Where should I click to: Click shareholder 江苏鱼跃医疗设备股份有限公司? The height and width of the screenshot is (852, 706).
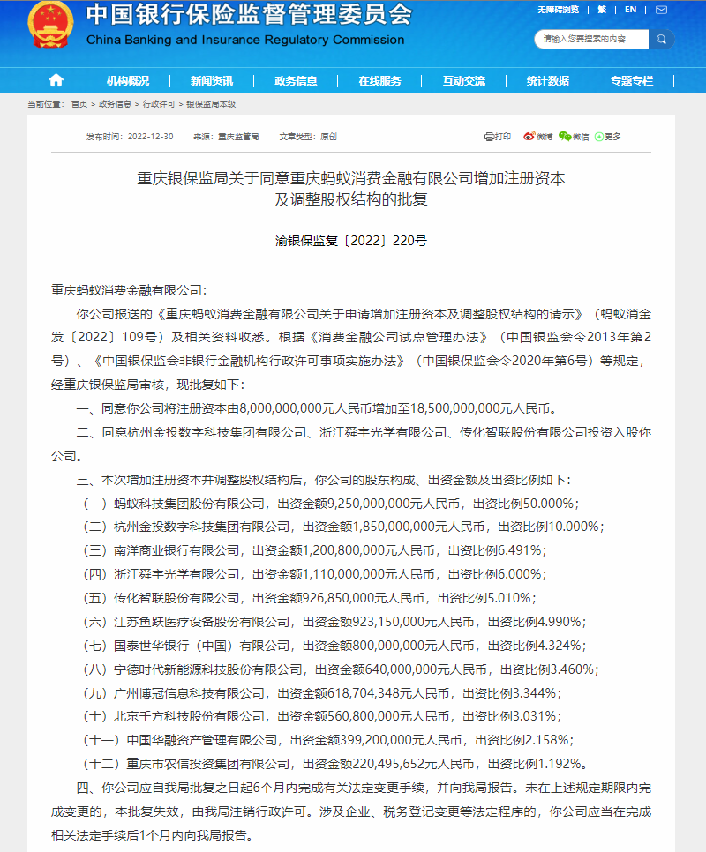pyautogui.click(x=201, y=622)
